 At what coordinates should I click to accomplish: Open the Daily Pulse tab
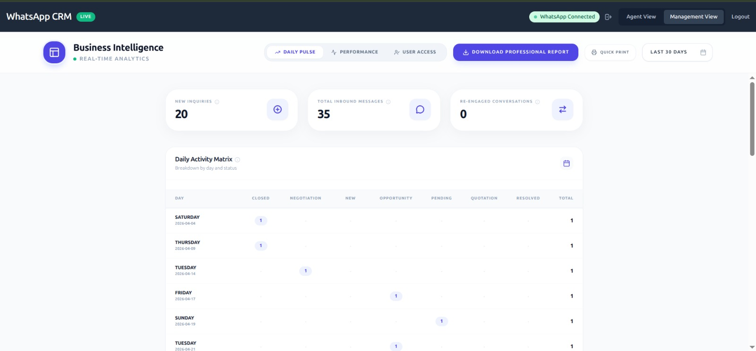[x=295, y=52]
